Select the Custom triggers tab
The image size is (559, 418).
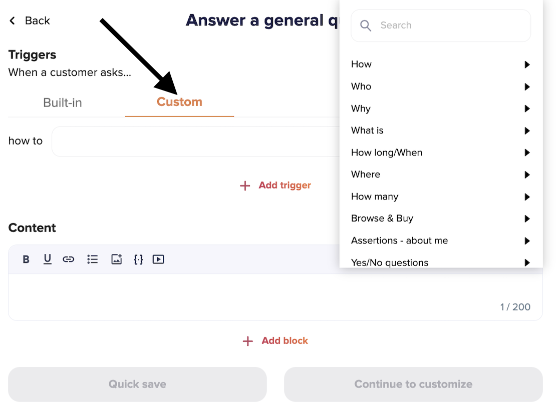coord(179,102)
